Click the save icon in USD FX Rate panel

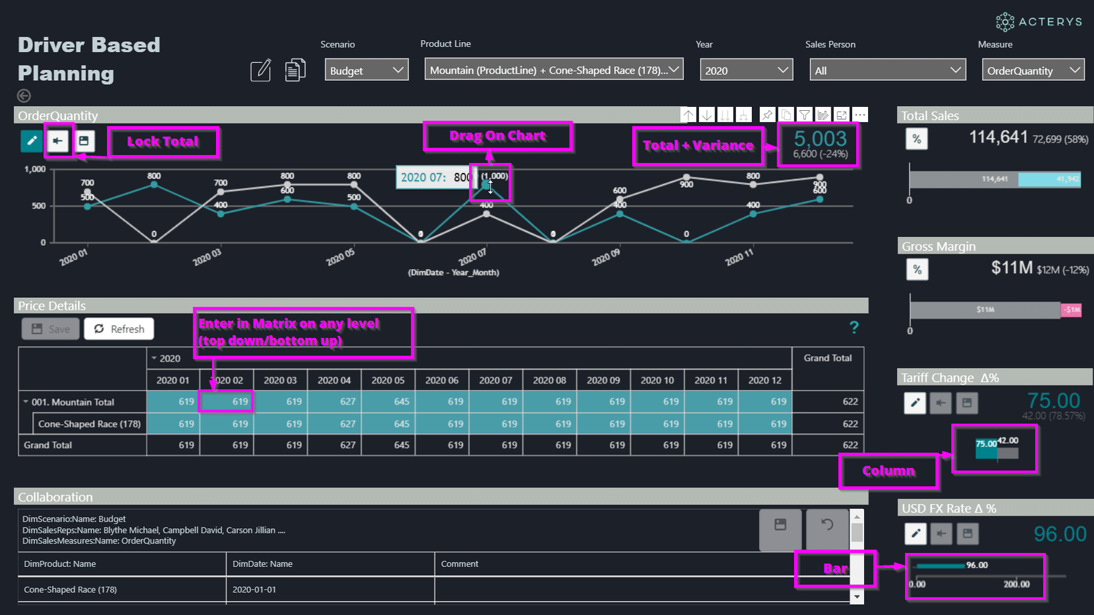967,534
